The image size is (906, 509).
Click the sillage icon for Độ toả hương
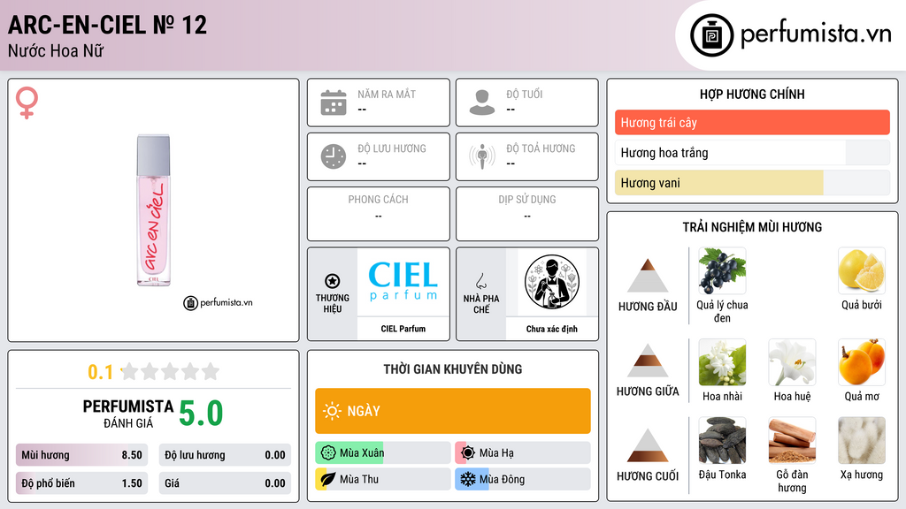pos(482,156)
